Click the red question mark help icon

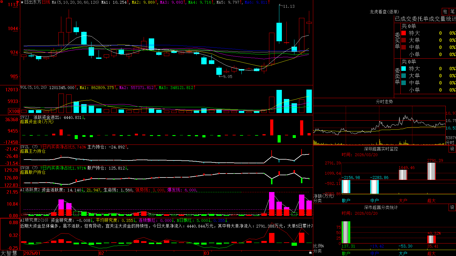[x=18, y=2]
